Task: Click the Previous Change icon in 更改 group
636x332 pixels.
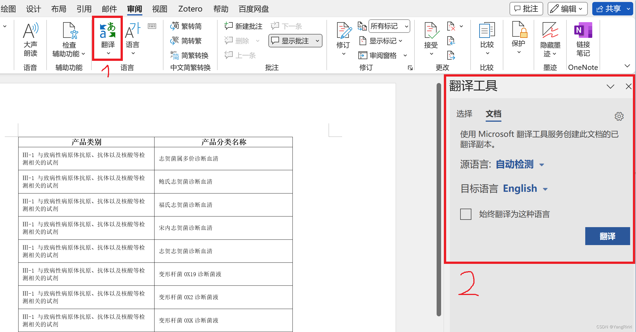Action: 451,41
